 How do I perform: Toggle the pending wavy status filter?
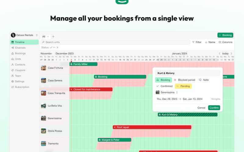[x=54, y=47]
